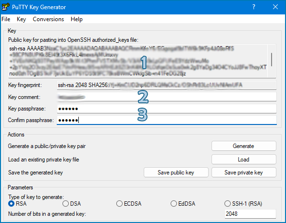The image size is (286, 223).
Task: Click the 'Key comment:' label
Action: click(24, 97)
